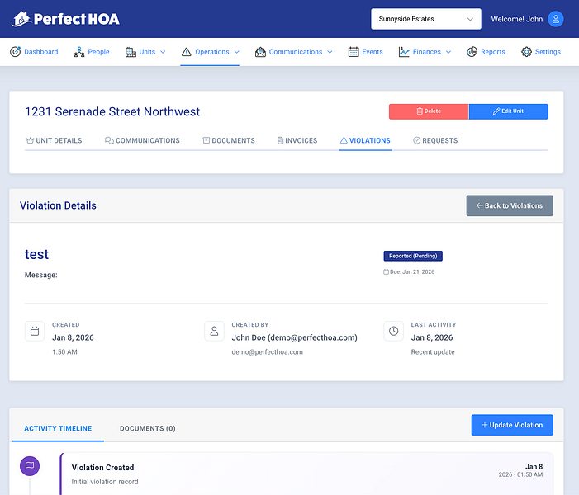579x495 pixels.
Task: Switch to the COMMUNICATIONS unit tab
Action: [x=142, y=140]
